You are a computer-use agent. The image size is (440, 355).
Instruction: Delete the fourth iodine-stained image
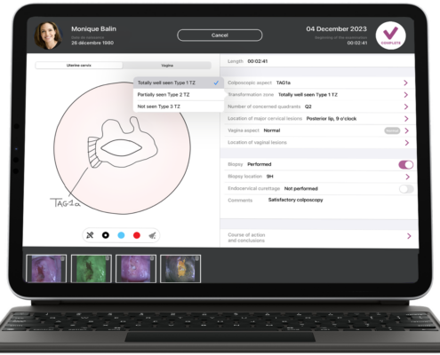coord(196,258)
